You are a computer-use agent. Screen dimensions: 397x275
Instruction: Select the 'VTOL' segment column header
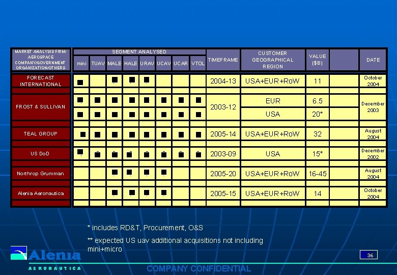[198, 63]
